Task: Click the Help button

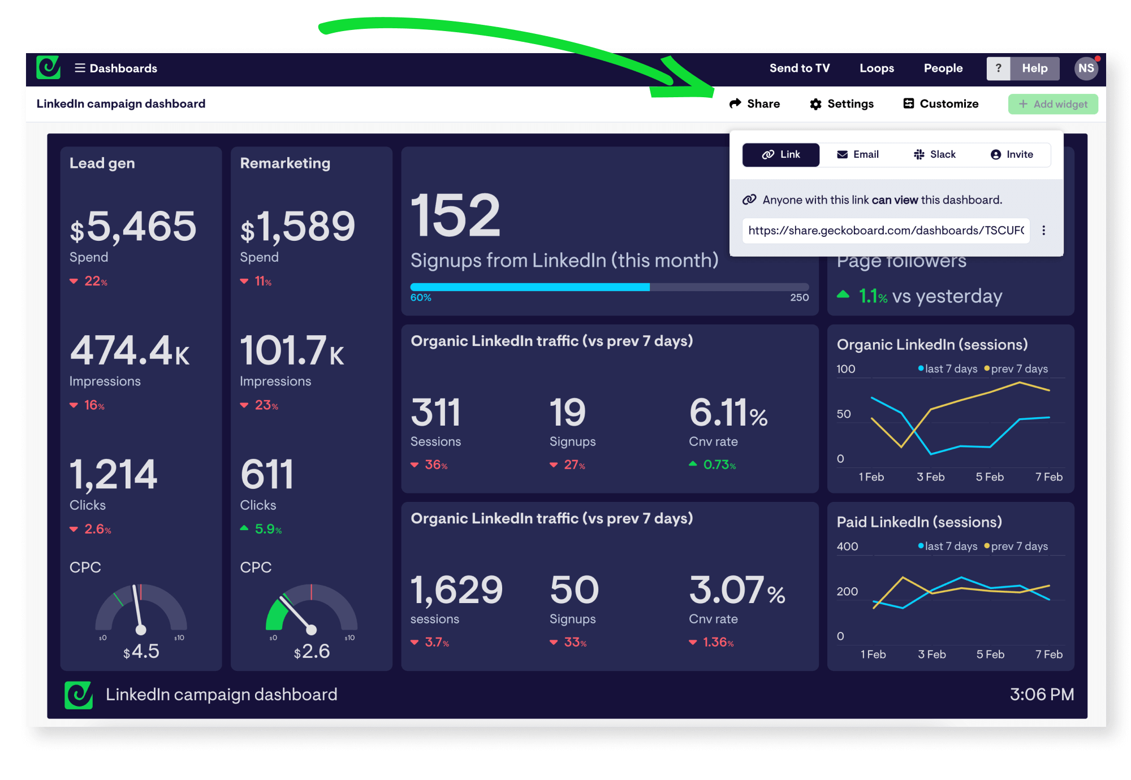Action: click(x=1035, y=68)
